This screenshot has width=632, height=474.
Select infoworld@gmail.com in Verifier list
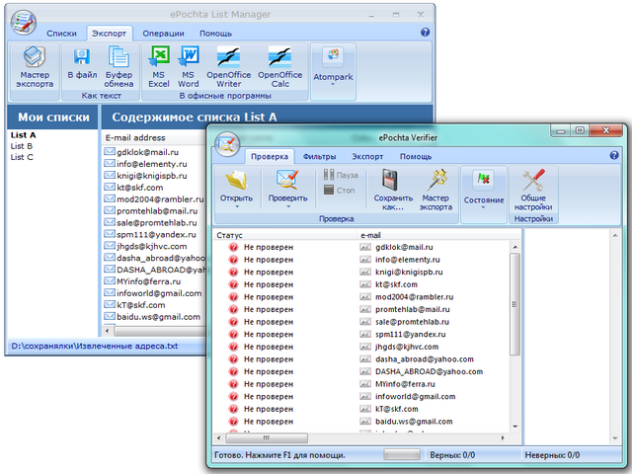click(415, 397)
